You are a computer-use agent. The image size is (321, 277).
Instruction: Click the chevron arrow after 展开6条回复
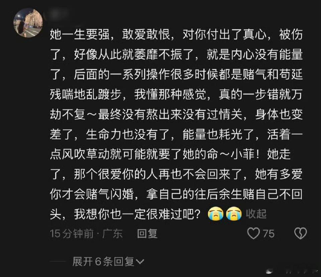click(x=140, y=262)
